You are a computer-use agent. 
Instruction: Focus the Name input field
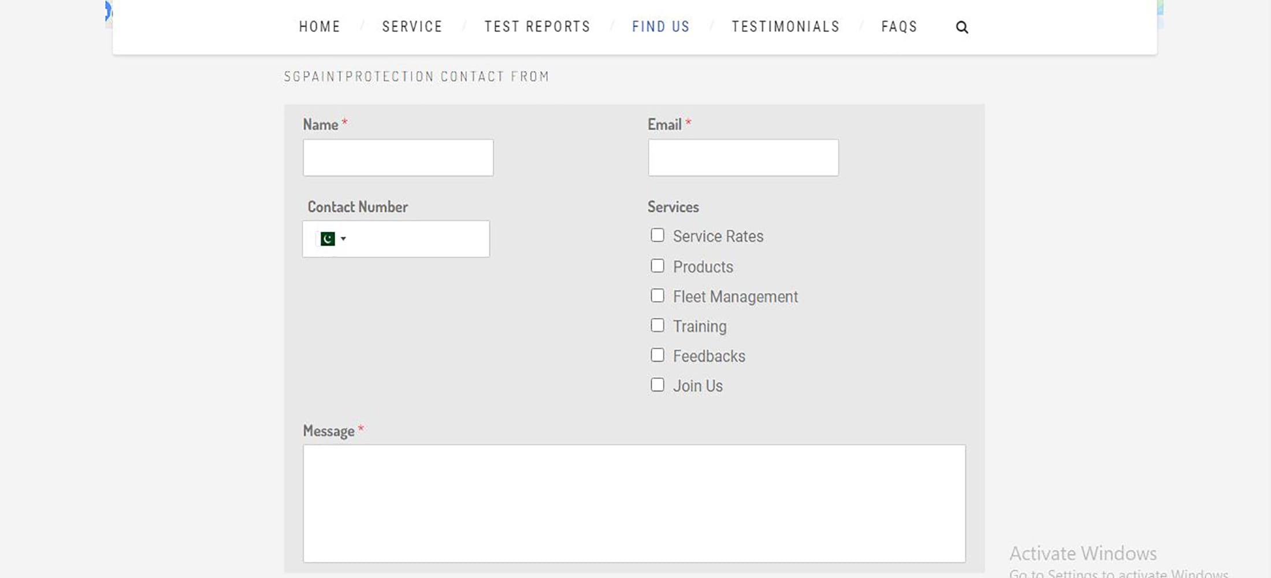click(x=398, y=157)
